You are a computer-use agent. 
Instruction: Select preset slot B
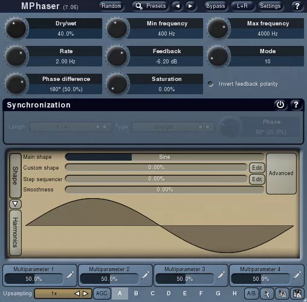pyautogui.click(x=136, y=294)
